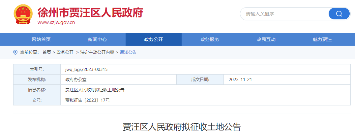The image size is (355, 135).
Task: Click the 贾汪区人民政府拟征收土地公告 table cell
Action: [205, 90]
